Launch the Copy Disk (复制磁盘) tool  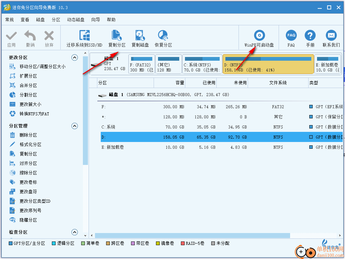point(140,39)
